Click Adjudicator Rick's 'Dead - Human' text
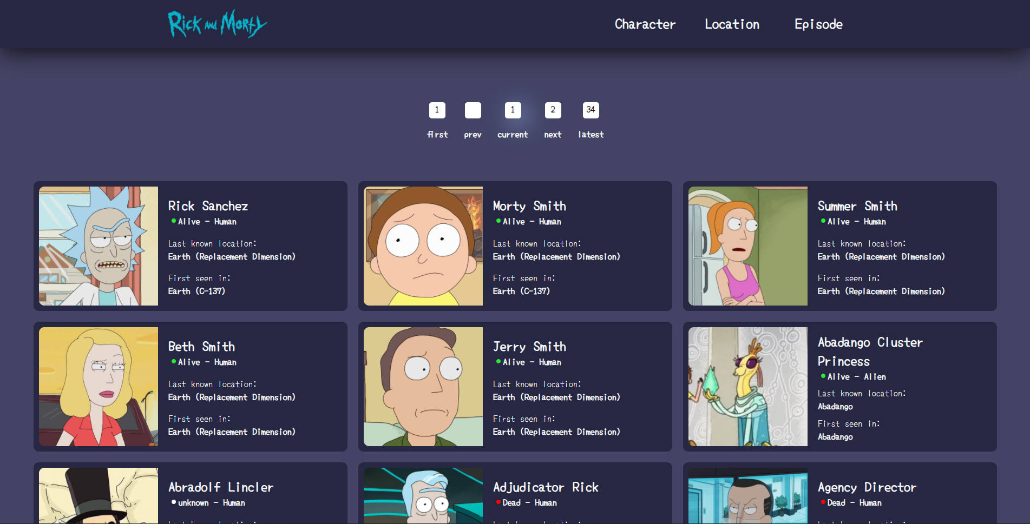 (530, 503)
